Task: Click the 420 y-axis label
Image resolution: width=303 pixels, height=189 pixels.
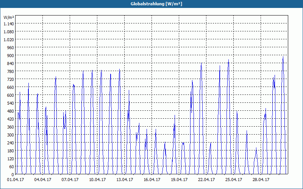Action: coord(11,119)
